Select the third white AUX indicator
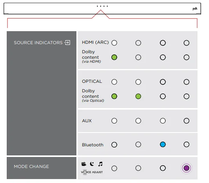The width and height of the screenshot is (209, 183). pos(163,121)
